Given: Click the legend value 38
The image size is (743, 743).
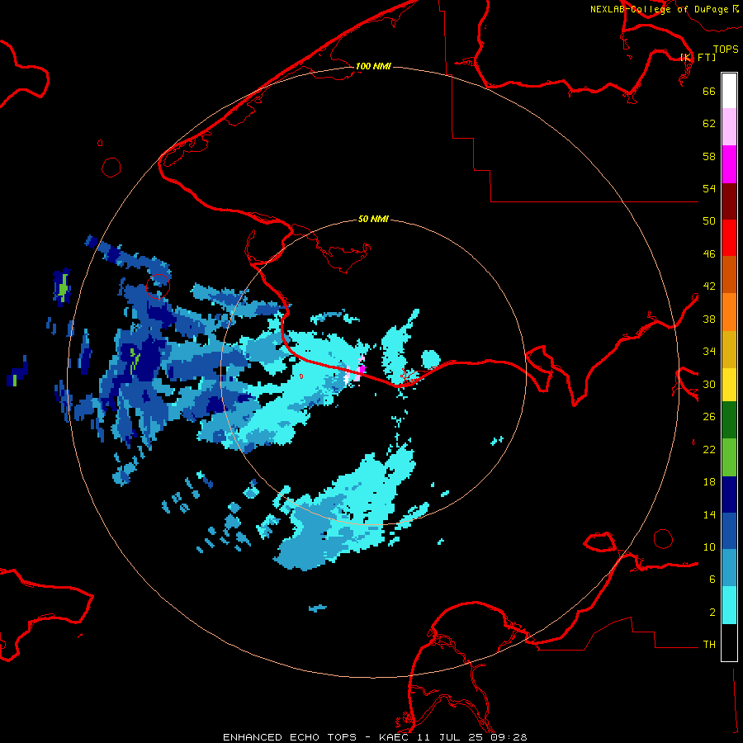Looking at the screenshot, I should pyautogui.click(x=709, y=319).
